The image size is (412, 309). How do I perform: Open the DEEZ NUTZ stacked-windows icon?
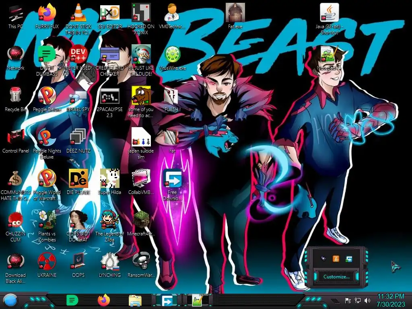(78, 141)
